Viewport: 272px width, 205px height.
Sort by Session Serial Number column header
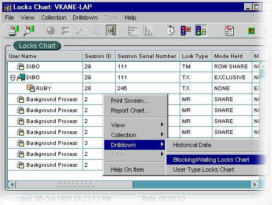click(x=147, y=56)
